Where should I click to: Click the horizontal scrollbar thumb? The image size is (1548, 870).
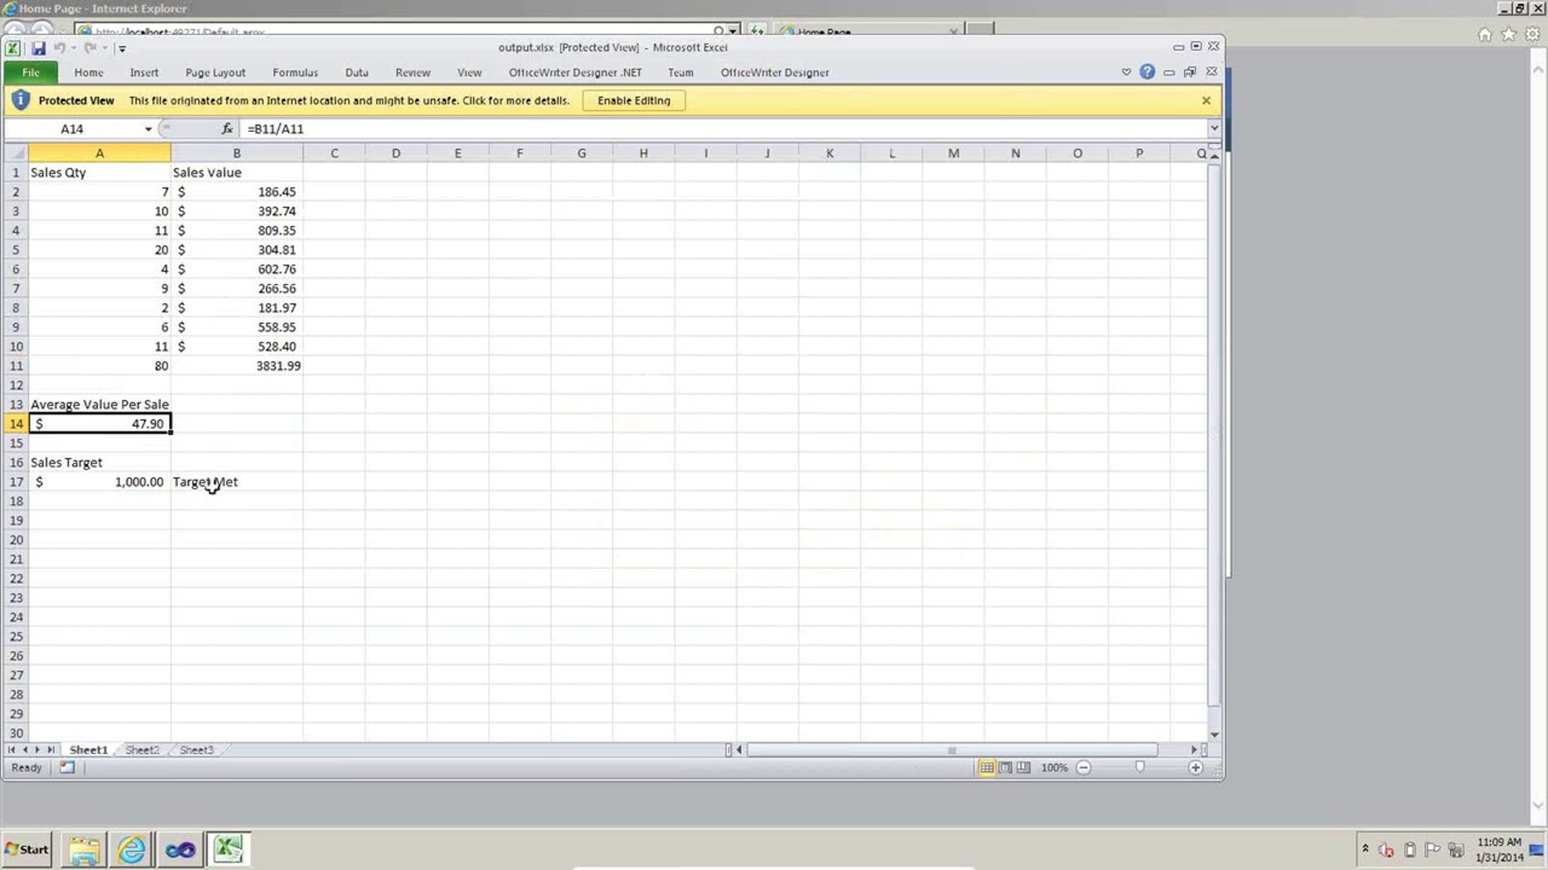pyautogui.click(x=952, y=749)
